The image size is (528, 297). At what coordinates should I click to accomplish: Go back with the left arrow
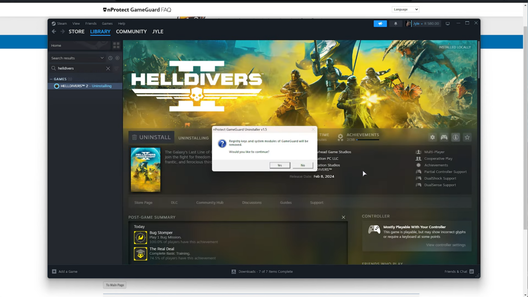(x=54, y=32)
